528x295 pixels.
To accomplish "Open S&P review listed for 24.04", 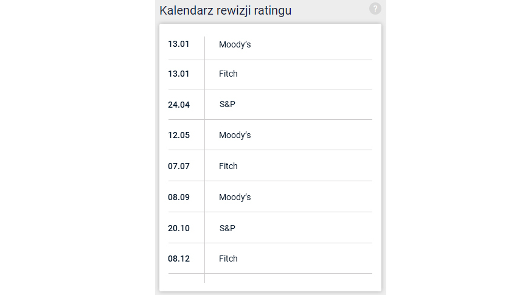I will [228, 105].
